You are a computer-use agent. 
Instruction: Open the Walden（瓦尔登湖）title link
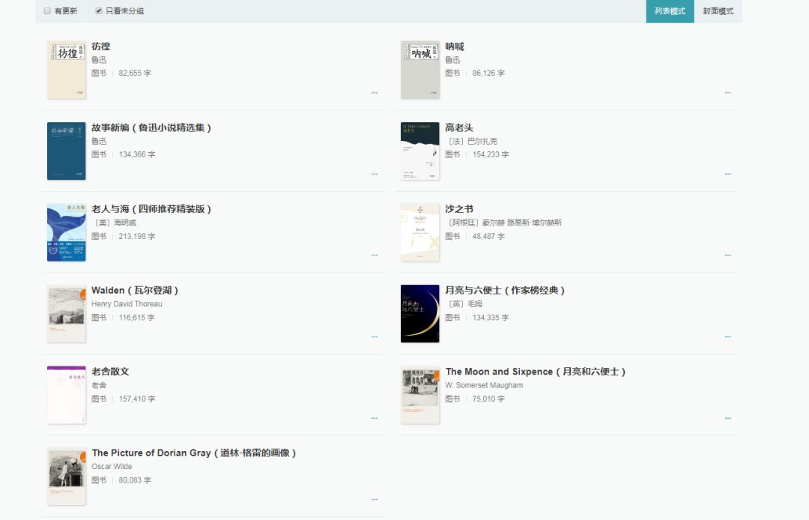click(135, 291)
